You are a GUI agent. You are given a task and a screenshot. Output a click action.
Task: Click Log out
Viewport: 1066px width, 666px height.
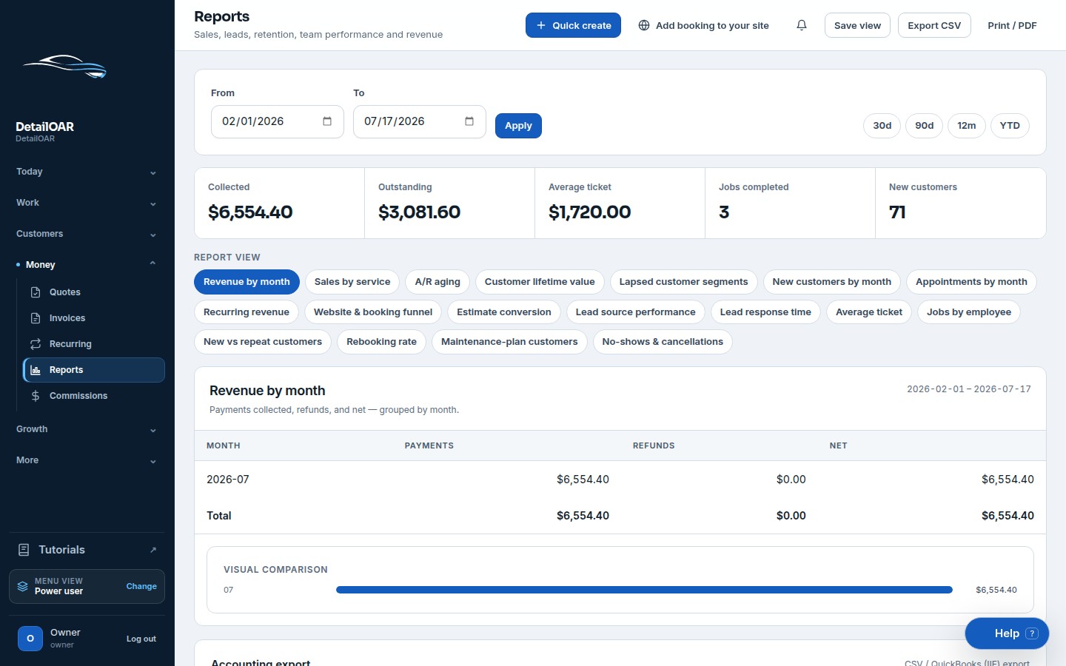(141, 639)
